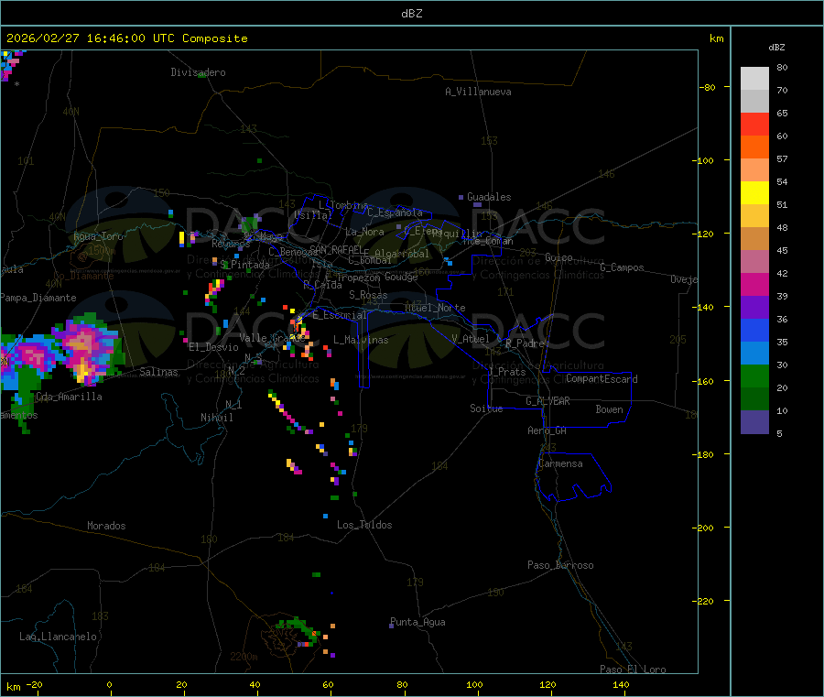The height and width of the screenshot is (697, 824).
Task: Click the 'Bowen' location label
Action: coord(609,409)
